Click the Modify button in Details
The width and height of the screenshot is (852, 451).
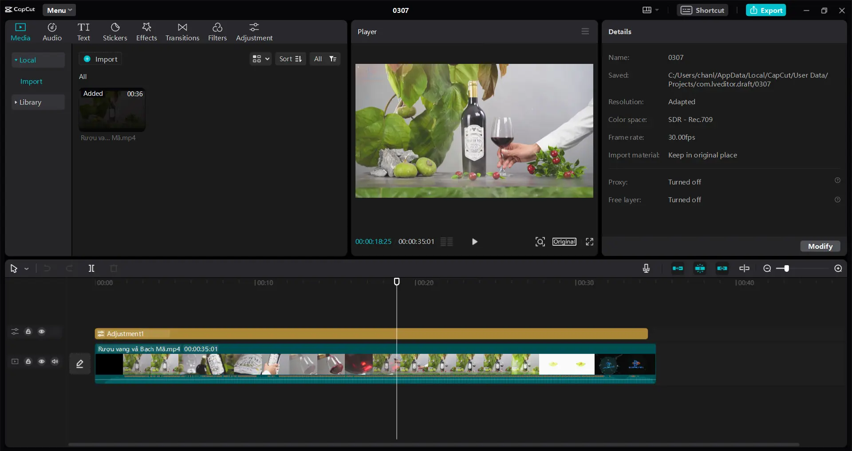click(x=820, y=246)
